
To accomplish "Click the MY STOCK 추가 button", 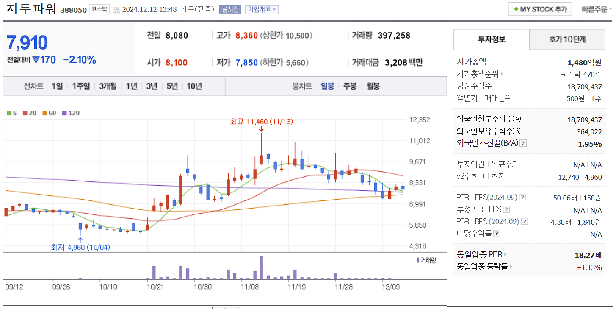I will [x=540, y=9].
